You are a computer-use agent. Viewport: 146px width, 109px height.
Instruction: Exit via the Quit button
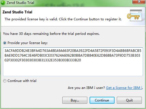pos(129,100)
